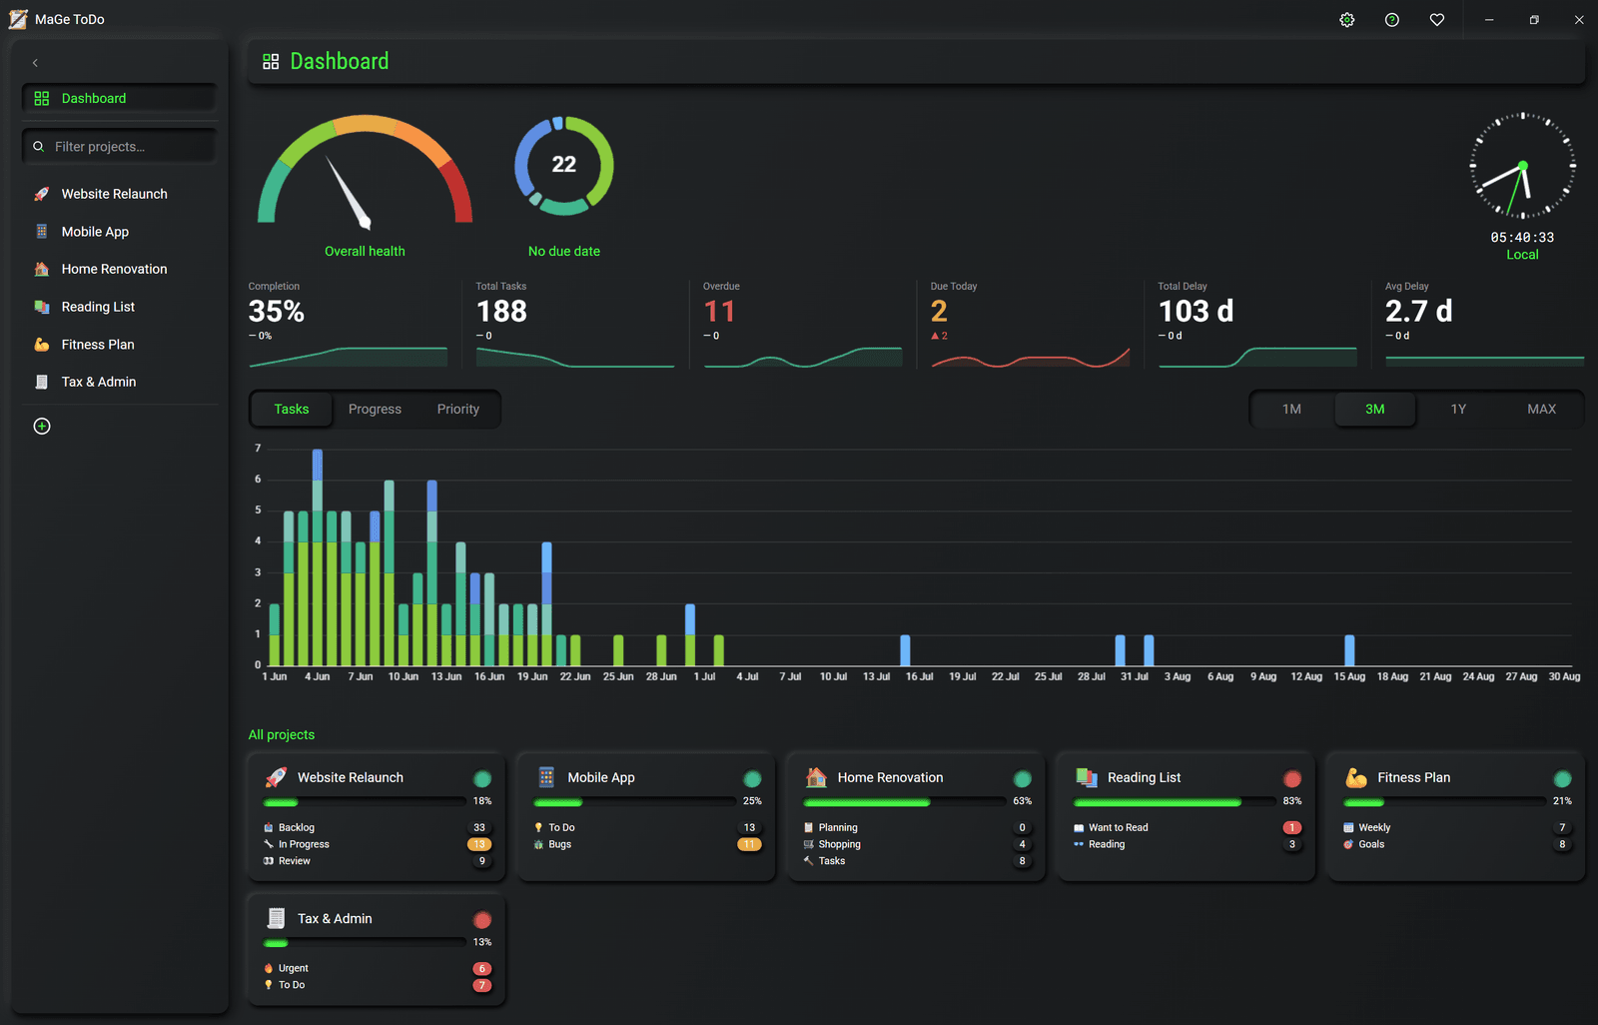Open the Reading List project card
The width and height of the screenshot is (1598, 1025).
pyautogui.click(x=1186, y=816)
